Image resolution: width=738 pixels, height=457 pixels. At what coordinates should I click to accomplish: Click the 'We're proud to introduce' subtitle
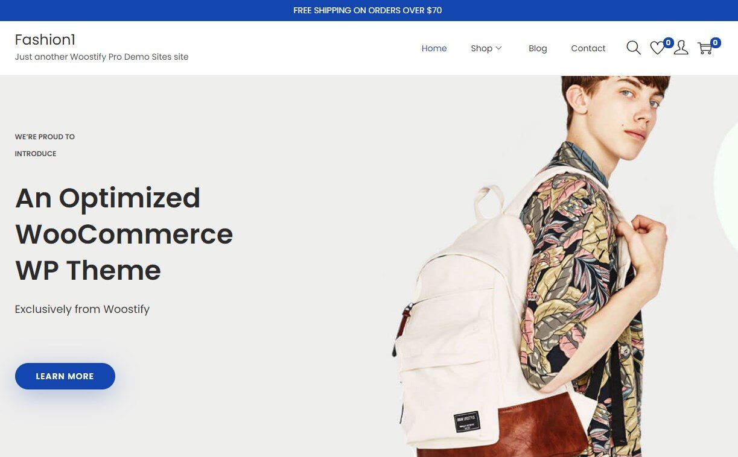coord(45,145)
